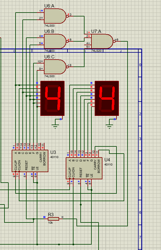Click the U6:A reference label

[49, 6]
